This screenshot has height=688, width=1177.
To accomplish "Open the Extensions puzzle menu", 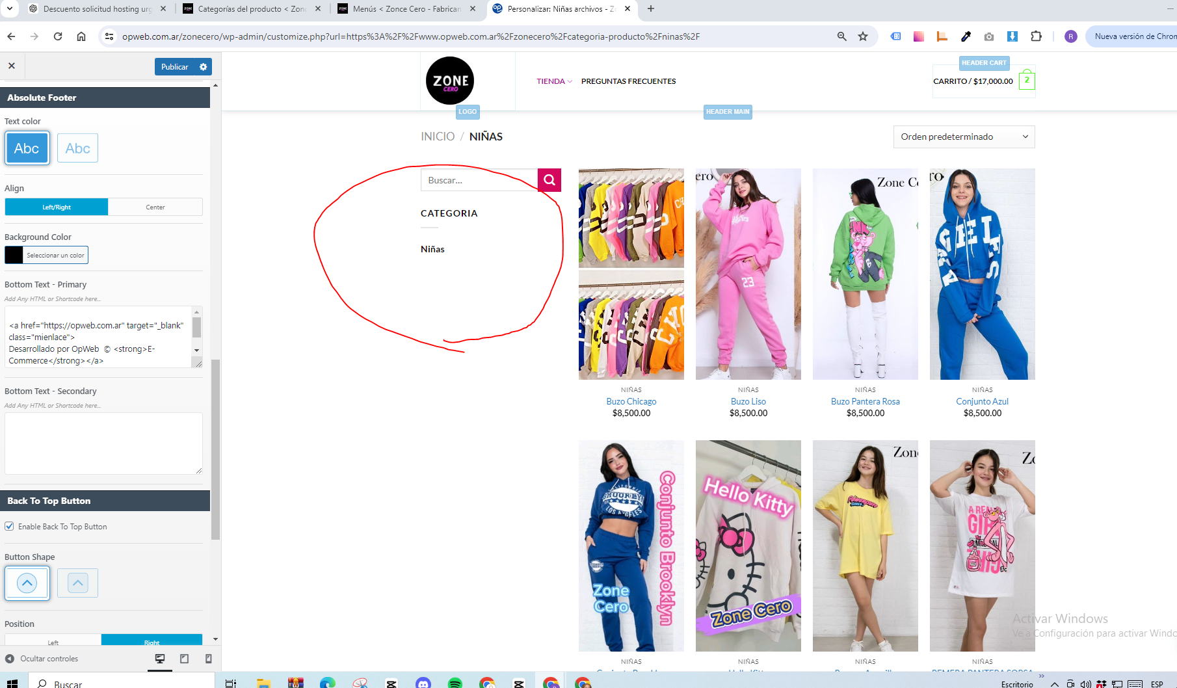I will click(1037, 36).
